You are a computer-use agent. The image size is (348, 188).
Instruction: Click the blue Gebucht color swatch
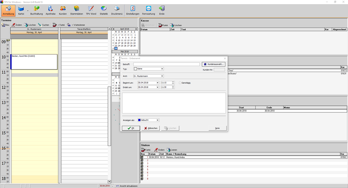(139, 120)
